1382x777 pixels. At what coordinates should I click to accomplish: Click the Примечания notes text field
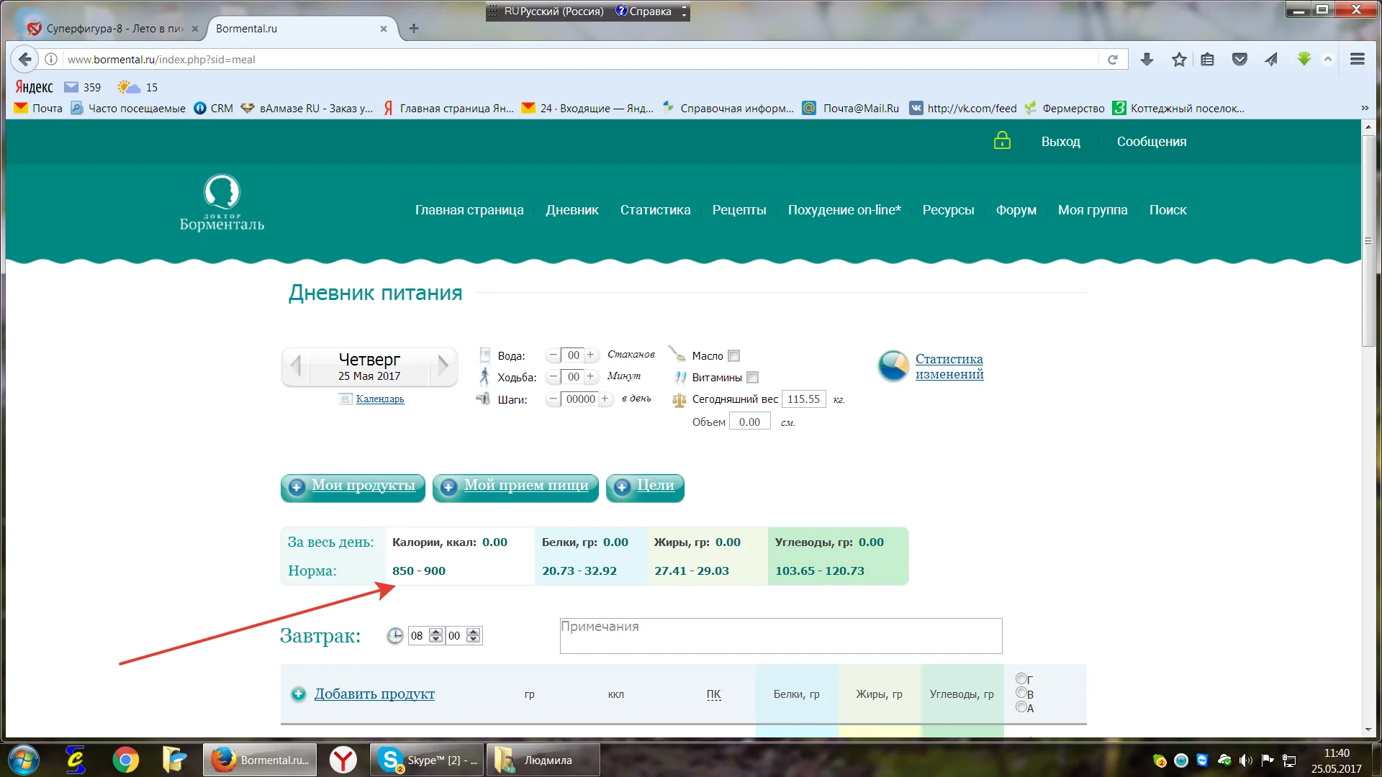(780, 636)
